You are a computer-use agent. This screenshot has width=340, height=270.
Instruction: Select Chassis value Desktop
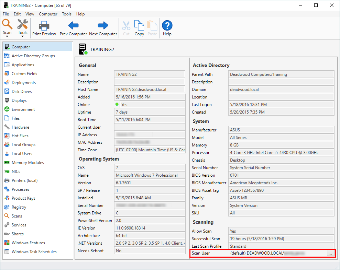(x=281, y=160)
